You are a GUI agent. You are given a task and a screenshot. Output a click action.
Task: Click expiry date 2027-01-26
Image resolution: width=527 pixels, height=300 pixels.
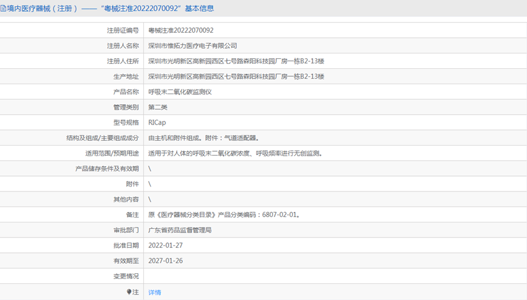[166, 261]
